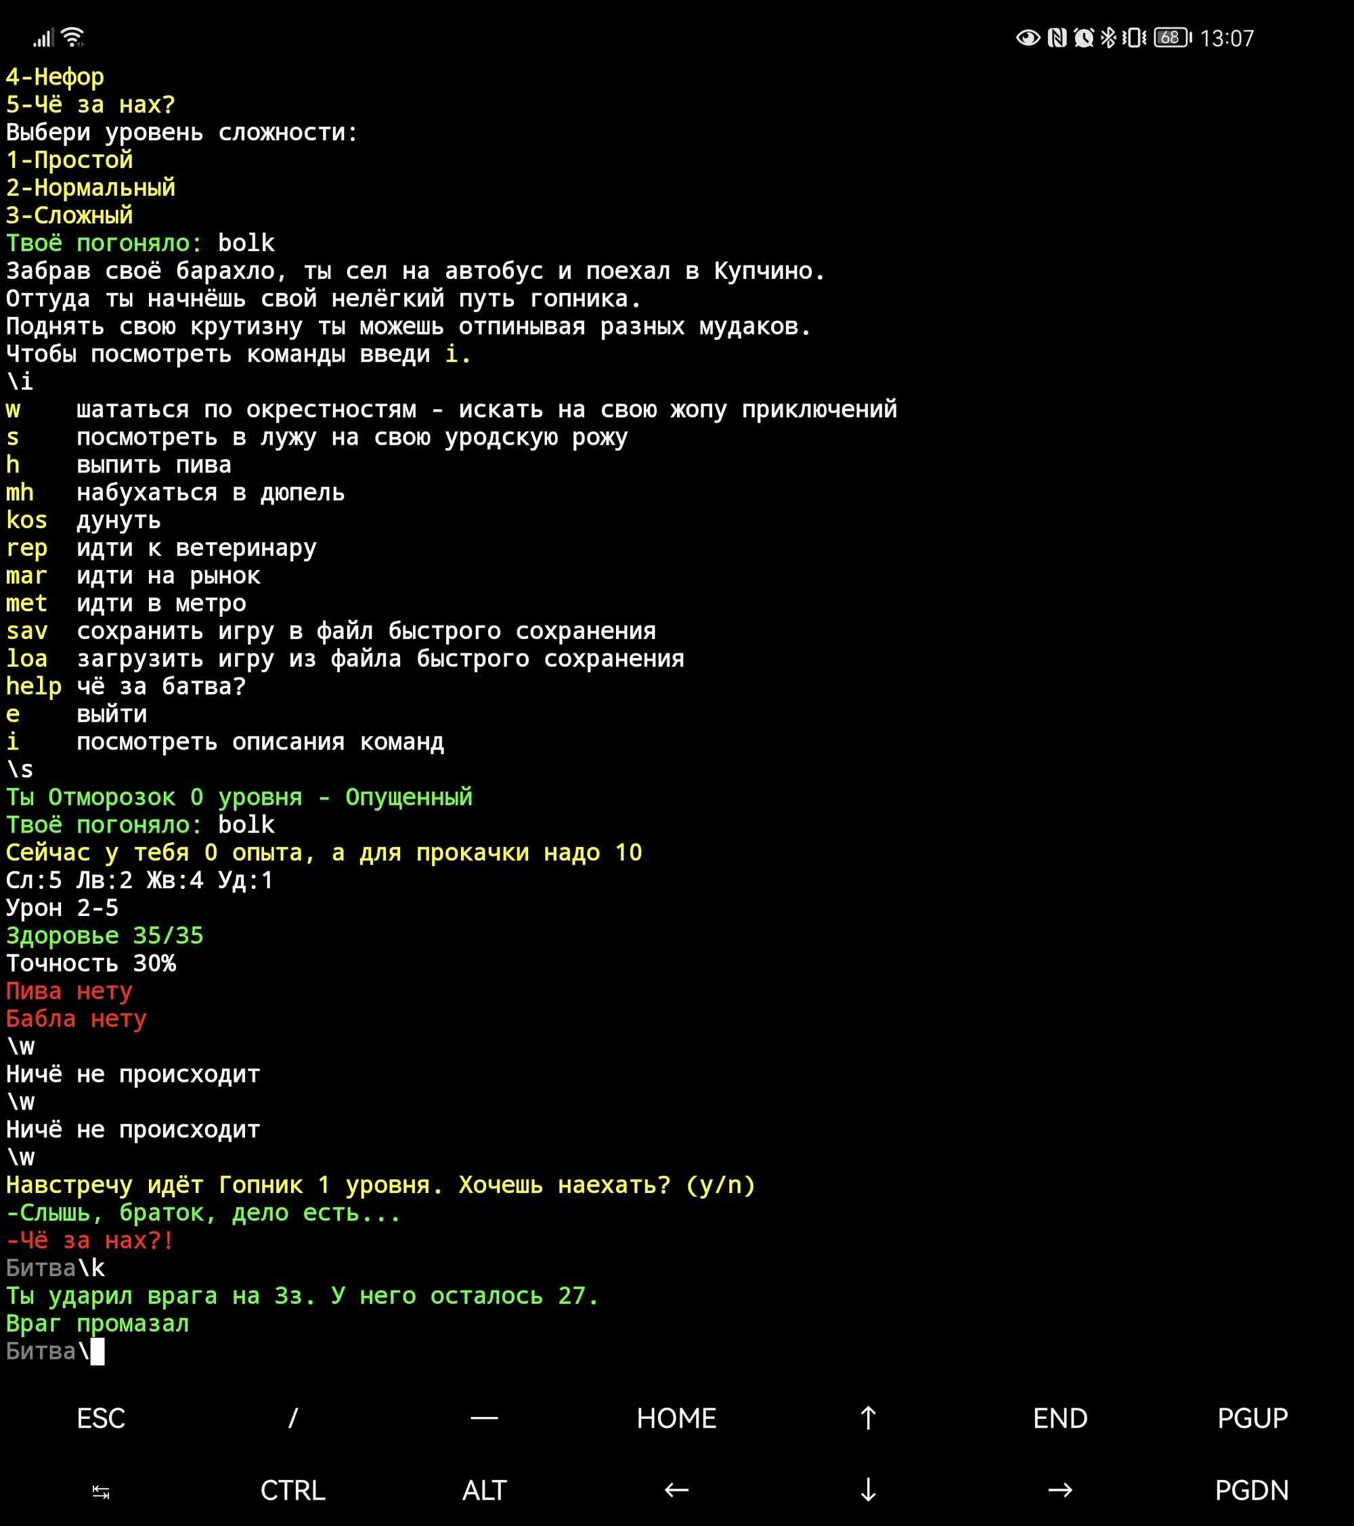The image size is (1354, 1526).
Task: Tap the '2-Нормальный' difficulty line
Action: (91, 188)
